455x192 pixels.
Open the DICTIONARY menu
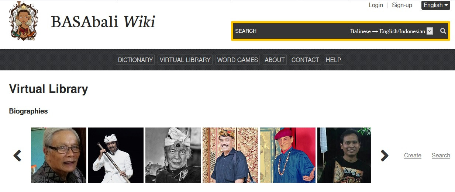point(135,60)
